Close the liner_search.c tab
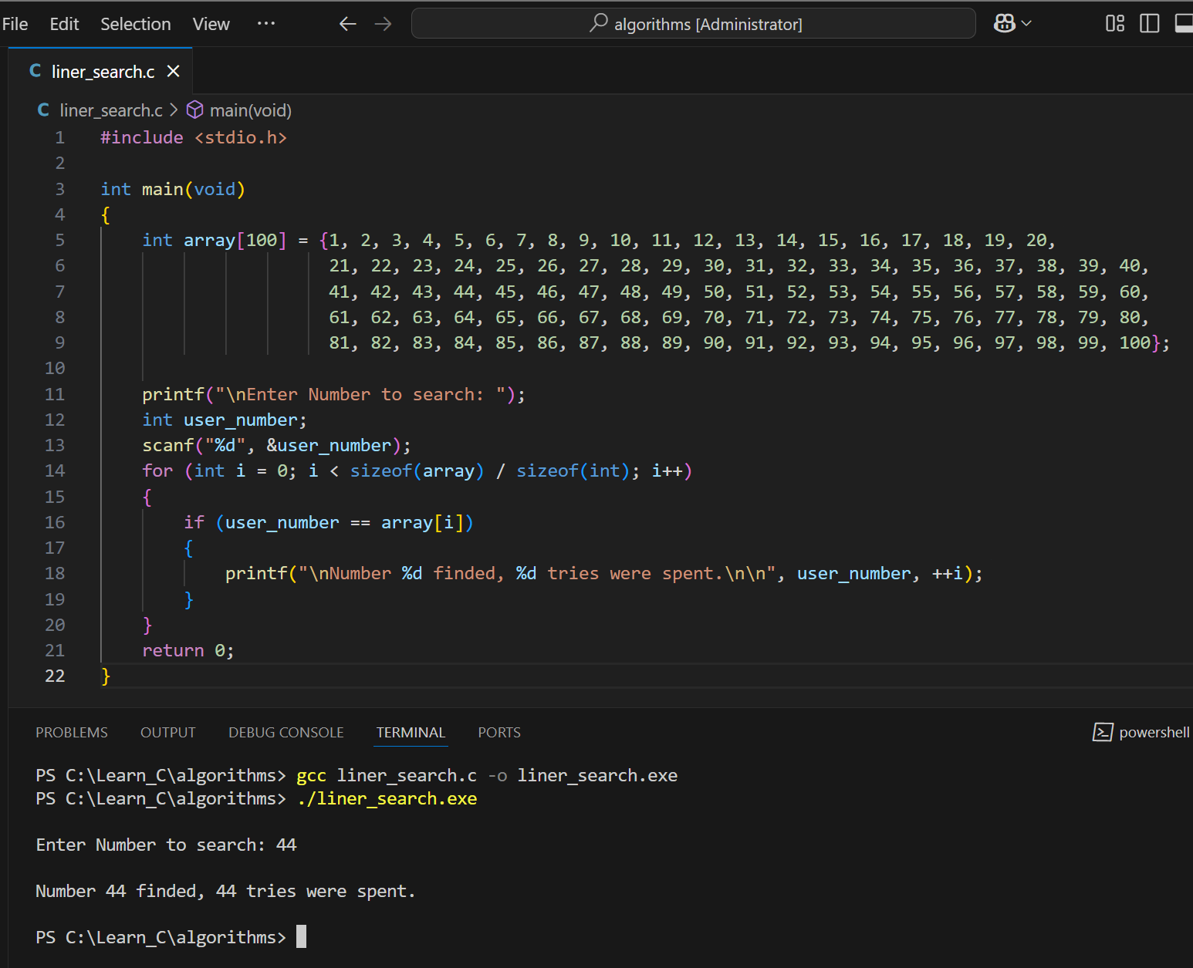Image resolution: width=1193 pixels, height=968 pixels. (174, 72)
